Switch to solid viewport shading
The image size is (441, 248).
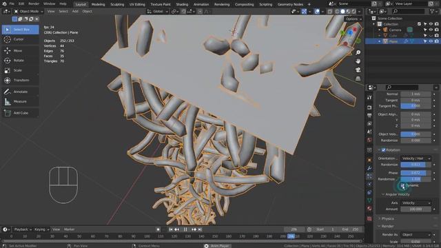[342, 12]
